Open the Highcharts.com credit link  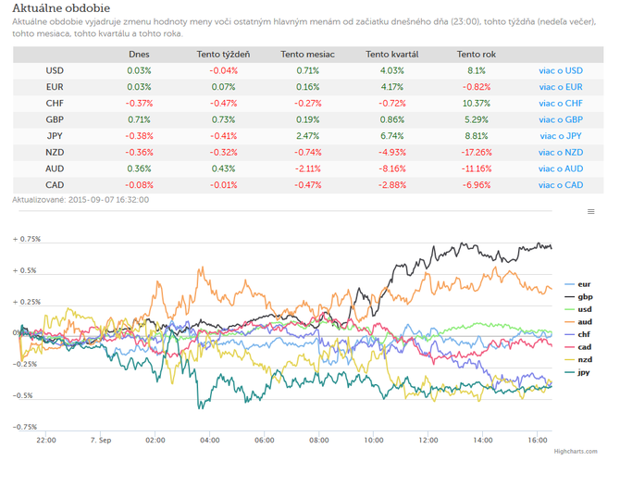pos(576,451)
